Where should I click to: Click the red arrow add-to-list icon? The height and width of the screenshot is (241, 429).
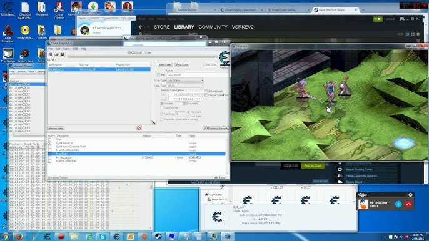[x=154, y=122]
